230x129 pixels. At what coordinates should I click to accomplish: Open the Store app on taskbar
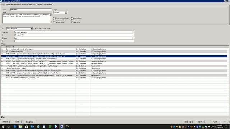pyautogui.click(x=26, y=126)
